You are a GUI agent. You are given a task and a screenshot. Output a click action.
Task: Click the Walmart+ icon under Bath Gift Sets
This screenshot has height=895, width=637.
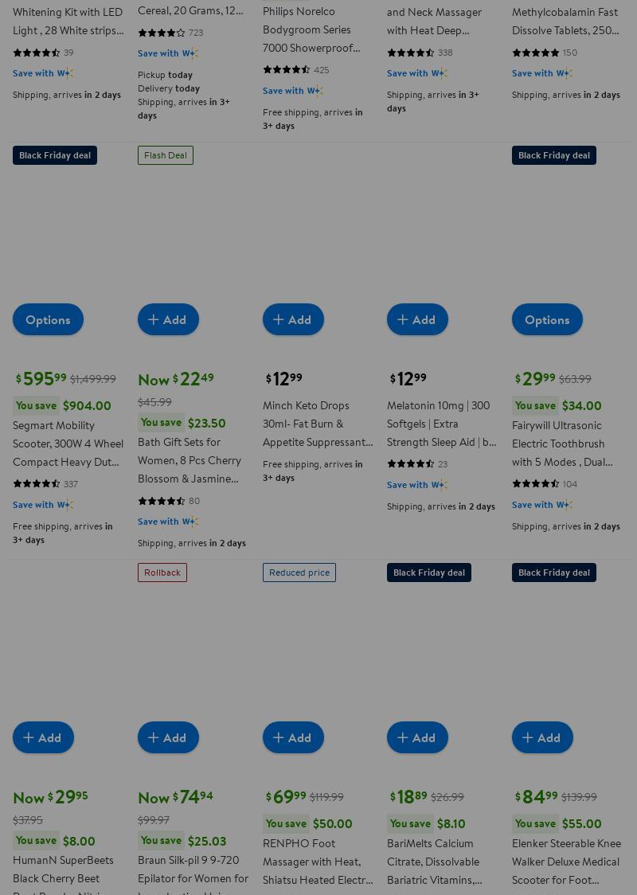(x=190, y=522)
